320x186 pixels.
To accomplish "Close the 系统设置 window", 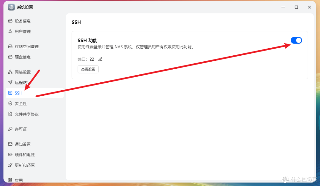I will click(309, 7).
